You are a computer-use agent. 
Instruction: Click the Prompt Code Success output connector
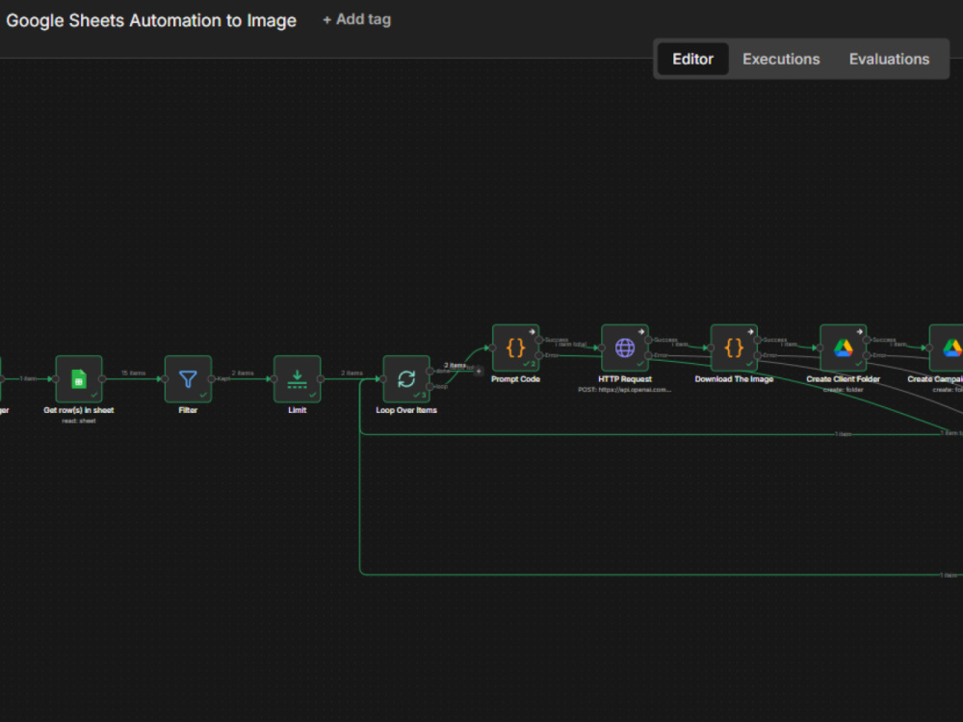539,340
